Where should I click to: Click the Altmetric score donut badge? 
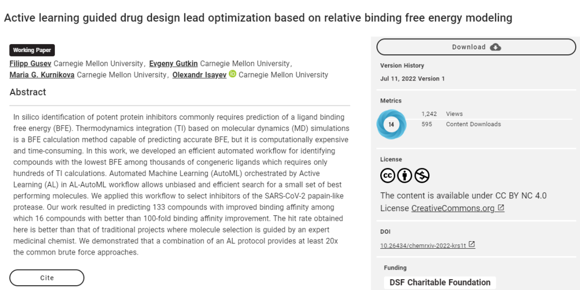[x=392, y=124]
